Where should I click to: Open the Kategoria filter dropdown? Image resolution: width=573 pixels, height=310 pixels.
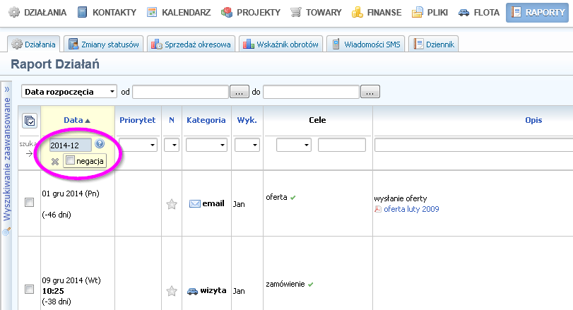point(206,145)
